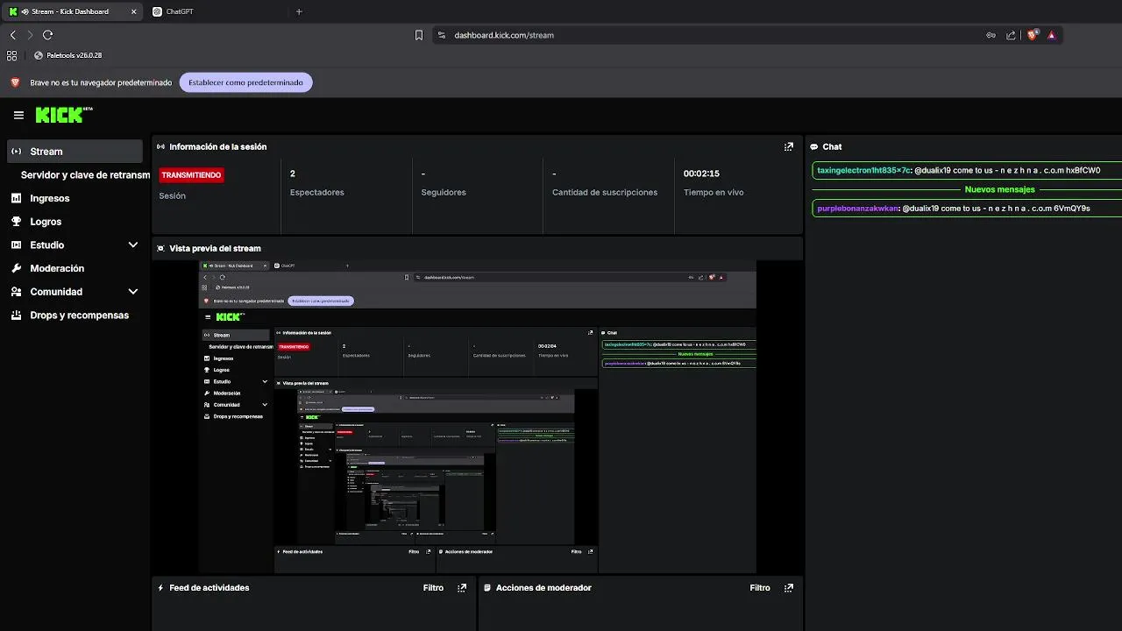The image size is (1122, 631).
Task: Open a new browser tab
Action: pyautogui.click(x=299, y=11)
